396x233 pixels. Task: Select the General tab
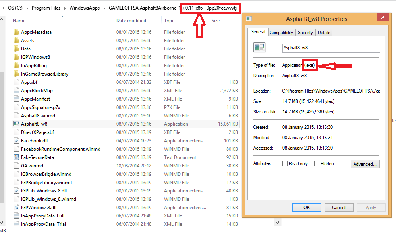pyautogui.click(x=258, y=32)
